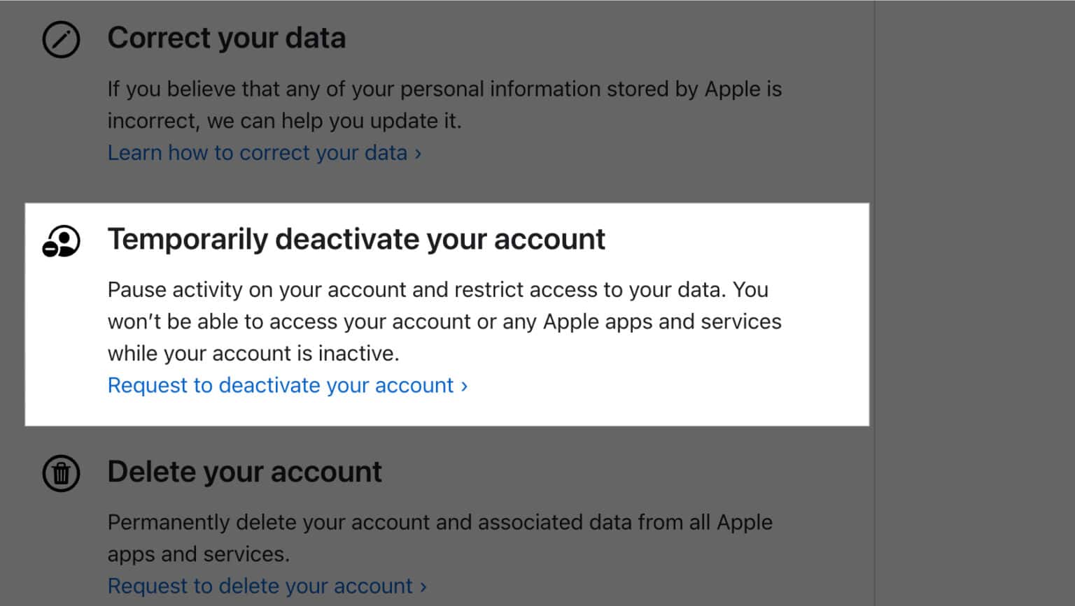The width and height of the screenshot is (1075, 606).
Task: Click the highlighted white deactivation card
Action: pyautogui.click(x=446, y=315)
